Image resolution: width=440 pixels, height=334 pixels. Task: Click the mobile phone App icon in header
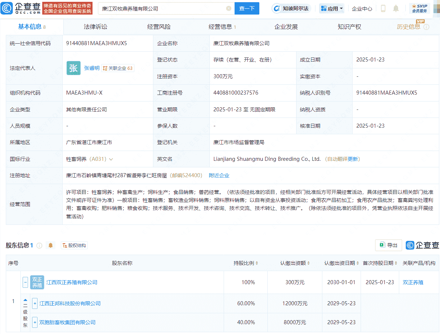[x=383, y=8]
